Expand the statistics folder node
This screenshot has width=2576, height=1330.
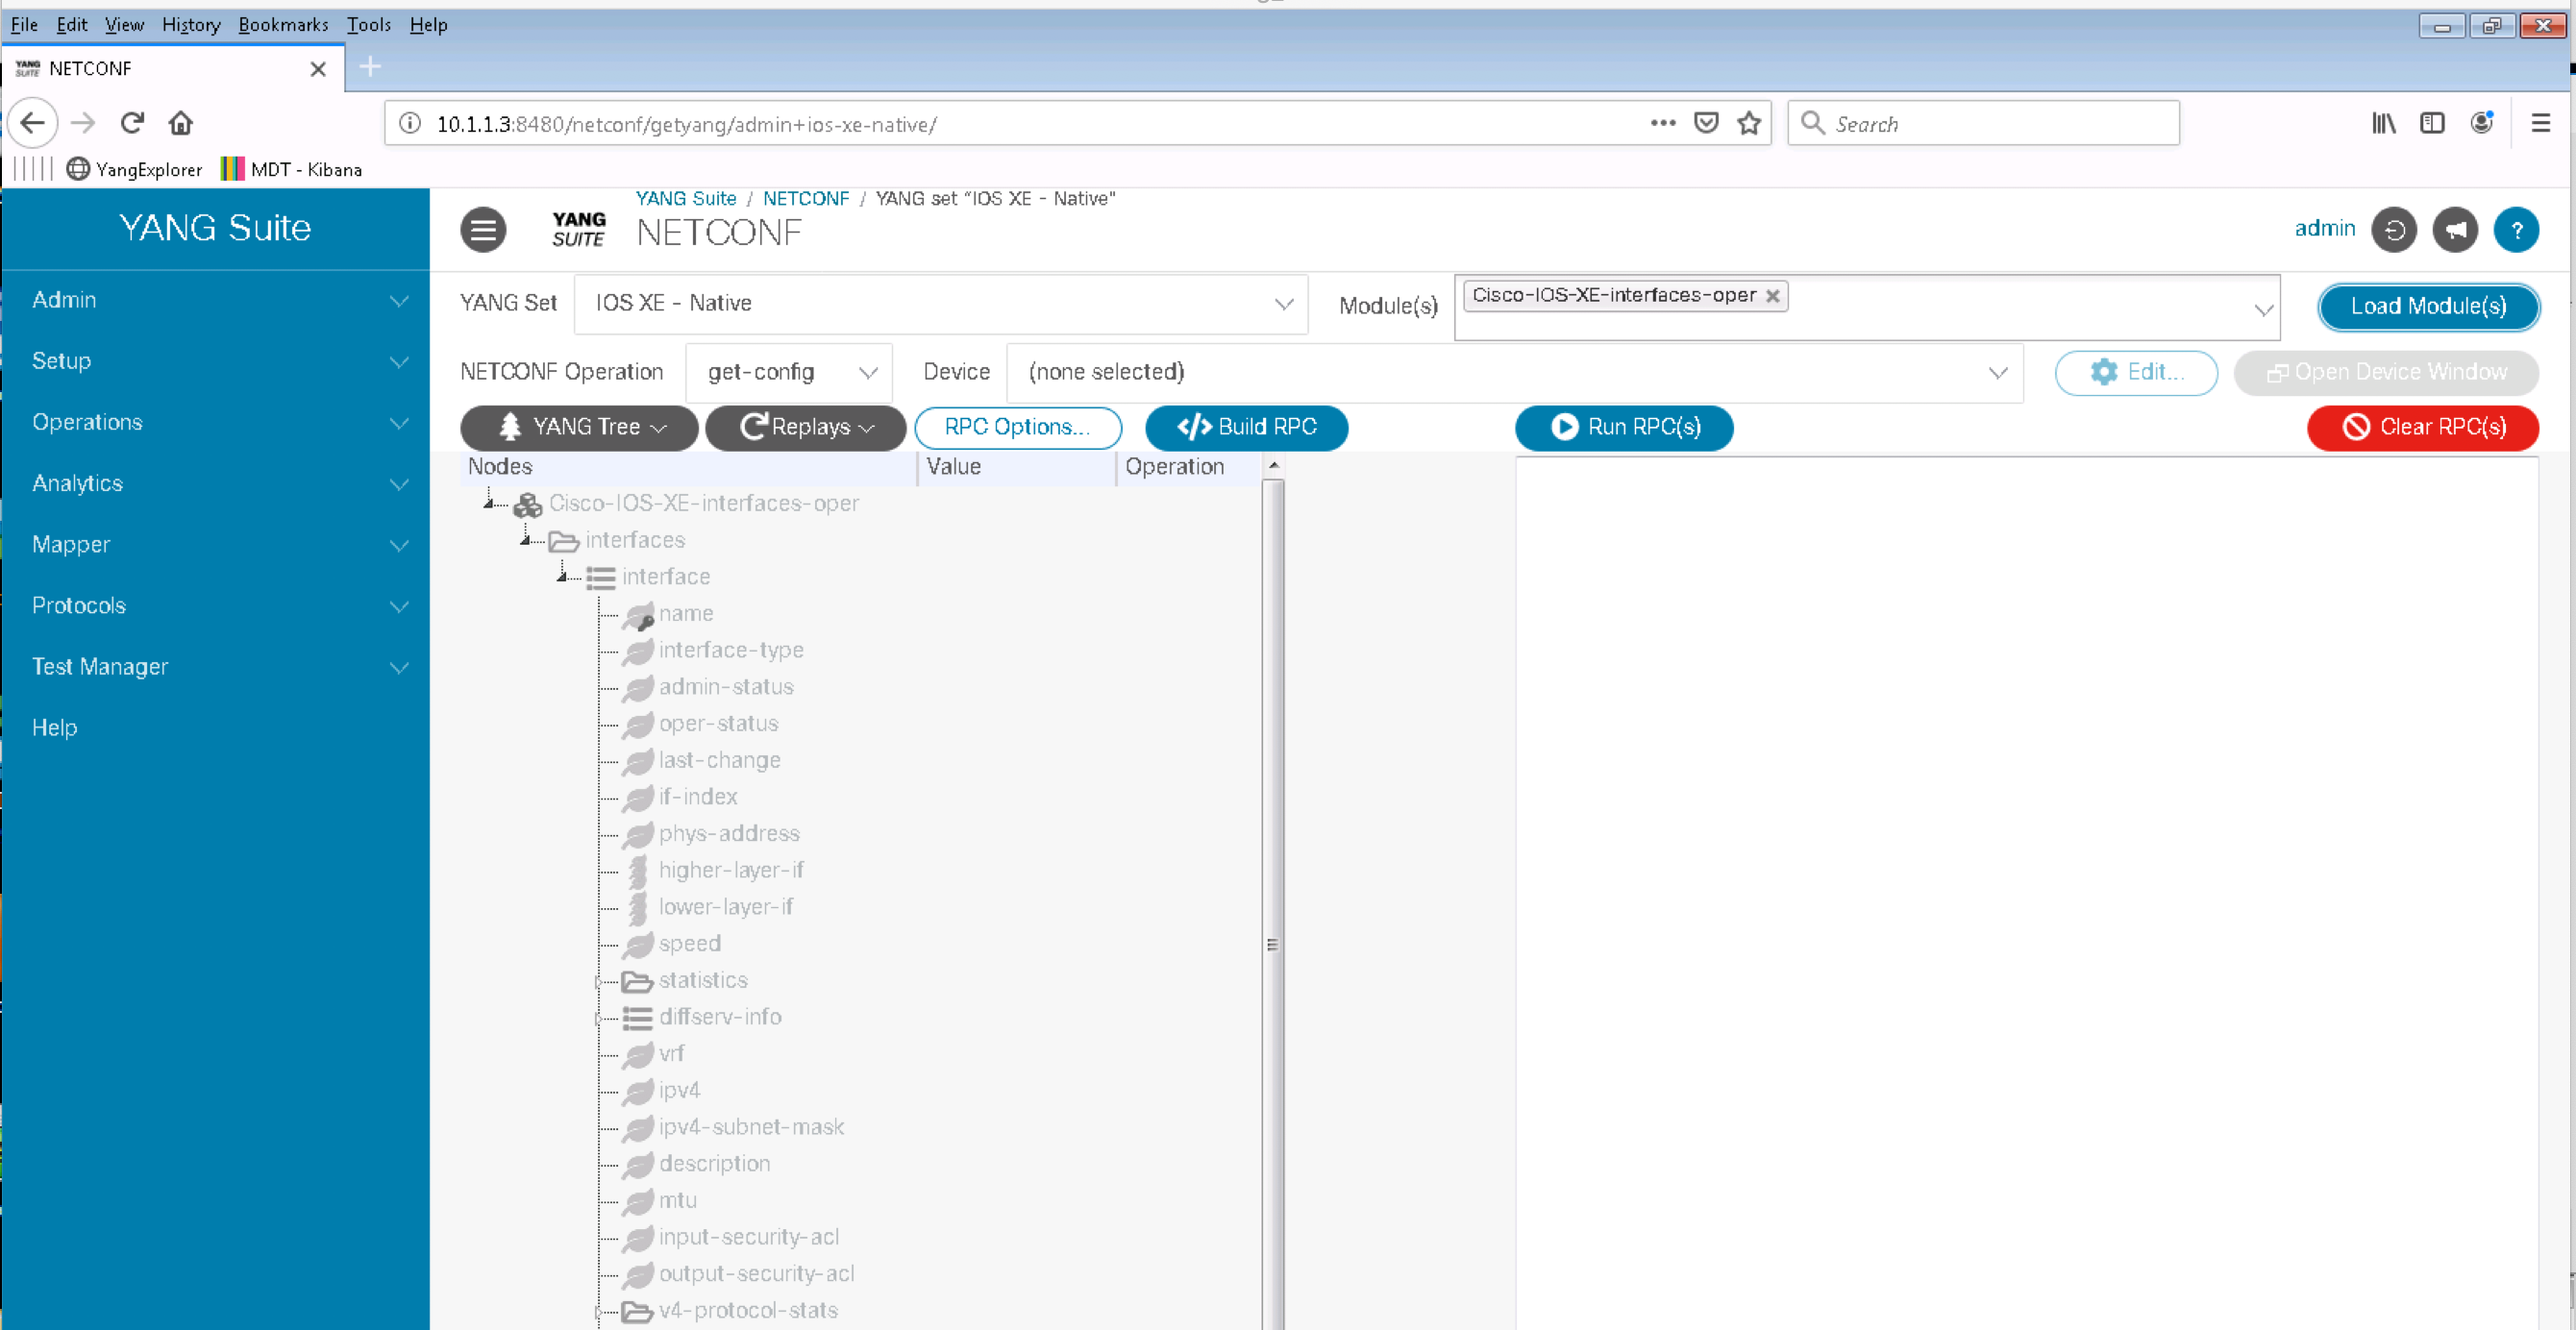[598, 982]
